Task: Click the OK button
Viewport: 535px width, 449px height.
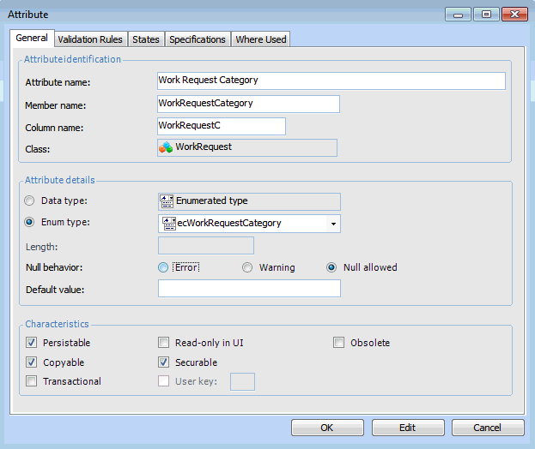Action: (x=327, y=428)
